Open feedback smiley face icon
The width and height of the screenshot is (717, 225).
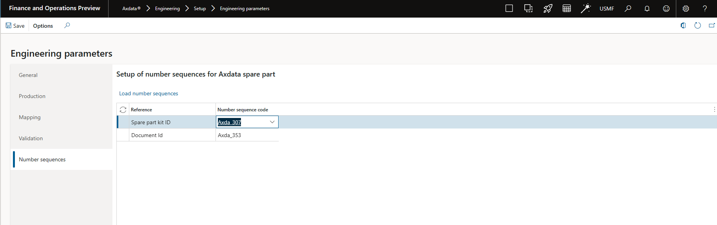pyautogui.click(x=666, y=9)
